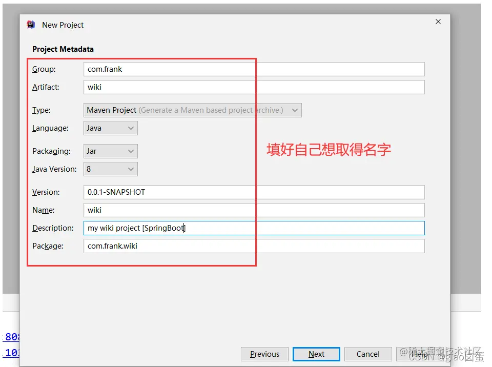Open the Java Version dropdown set to 8
The height and width of the screenshot is (367, 492).
coord(111,169)
